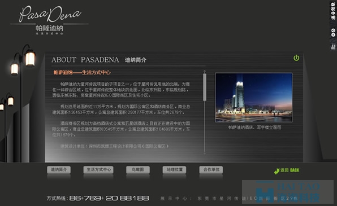Open the 生活方式中心 tab

coord(98,170)
